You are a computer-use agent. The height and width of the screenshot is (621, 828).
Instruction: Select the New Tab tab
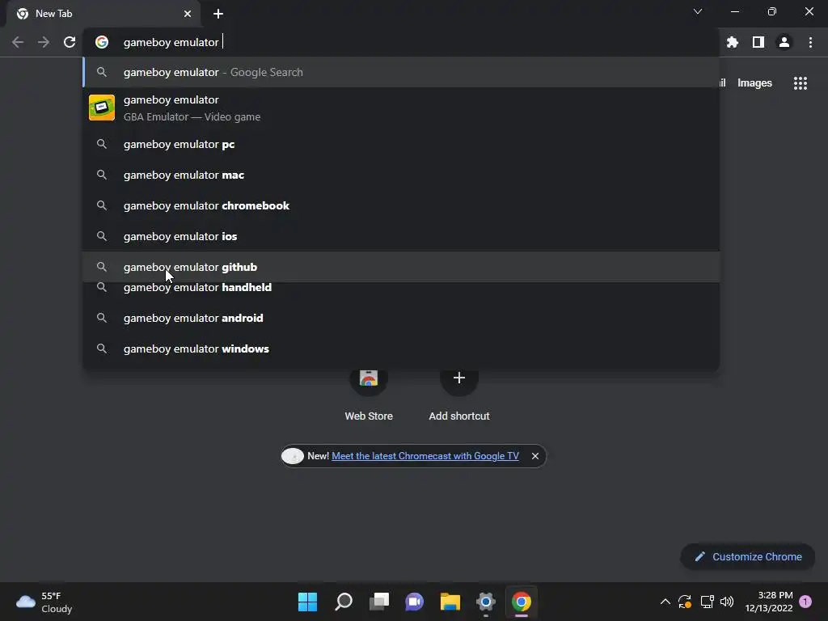click(x=103, y=14)
